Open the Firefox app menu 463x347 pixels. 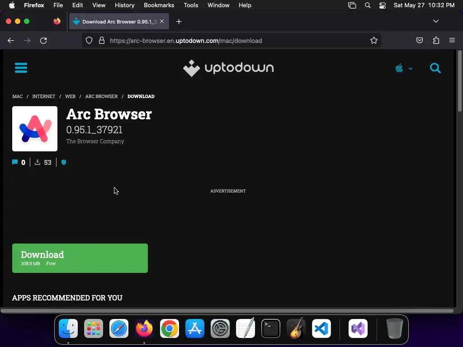click(34, 5)
